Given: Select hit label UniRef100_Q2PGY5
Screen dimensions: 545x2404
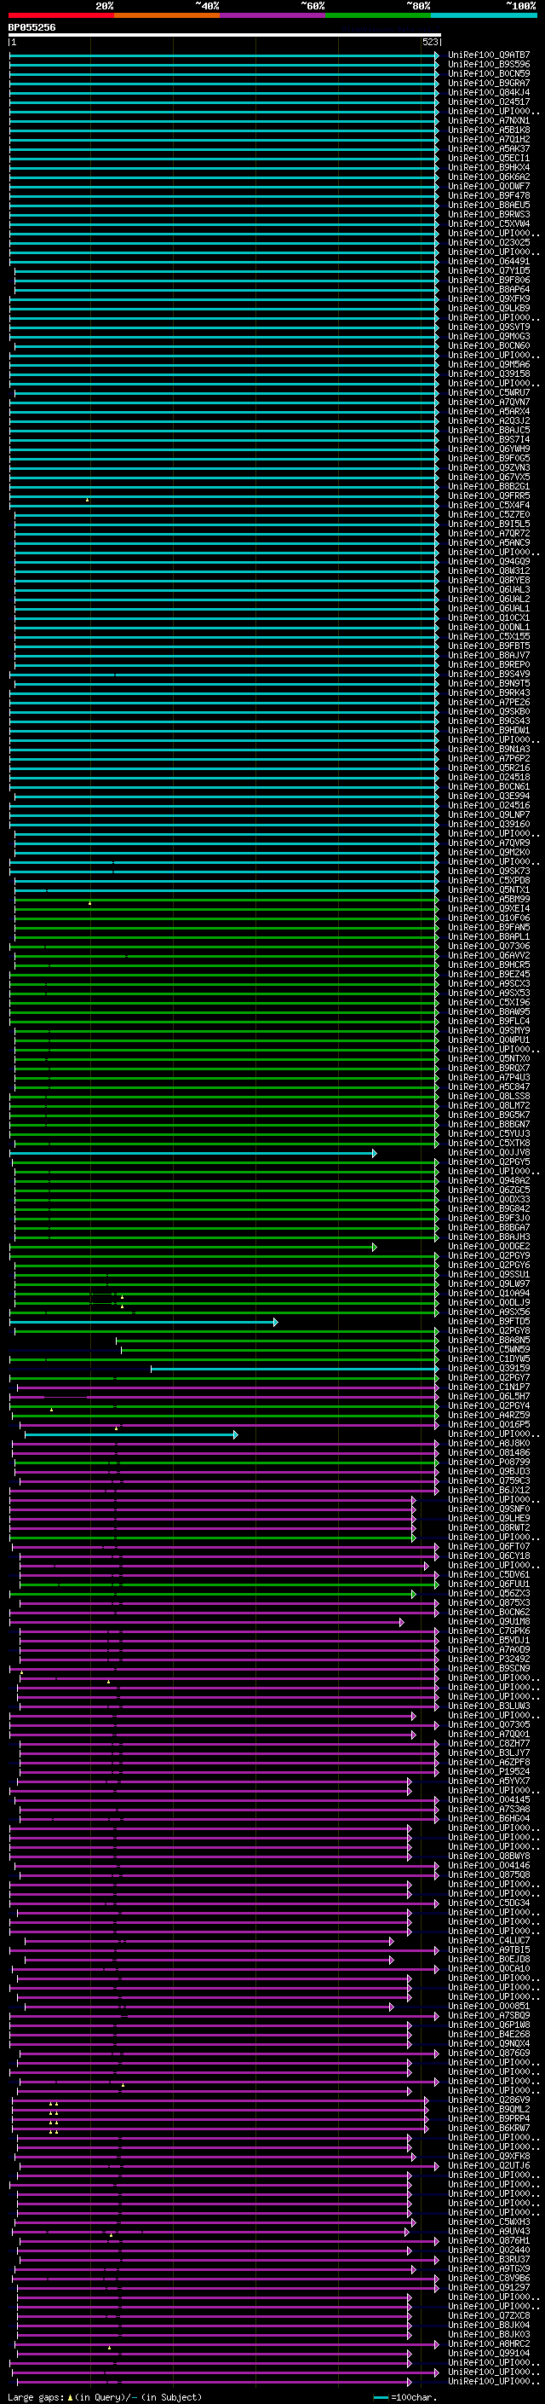Looking at the screenshot, I should (x=489, y=1161).
